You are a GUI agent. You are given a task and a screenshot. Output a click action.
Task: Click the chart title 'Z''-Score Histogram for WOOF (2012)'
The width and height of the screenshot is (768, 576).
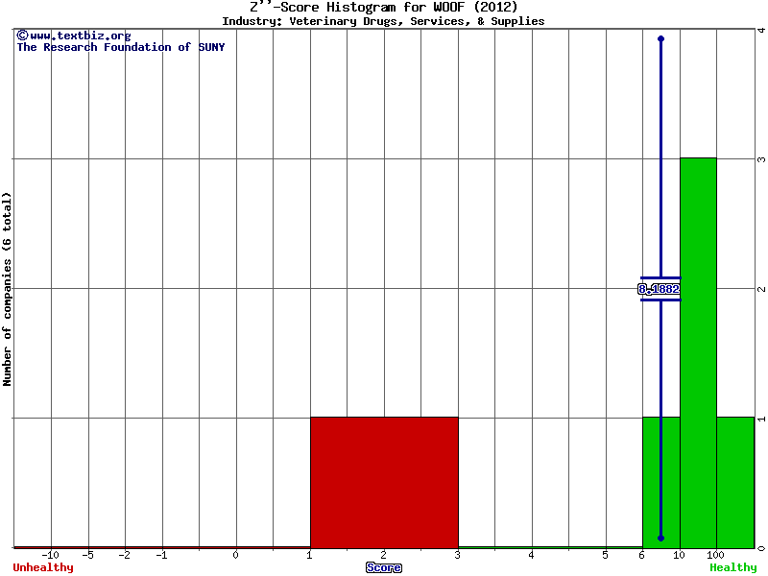point(383,7)
